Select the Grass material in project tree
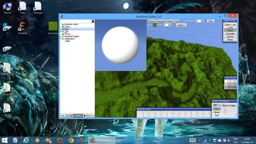This screenshot has height=144, width=256. click(67, 27)
